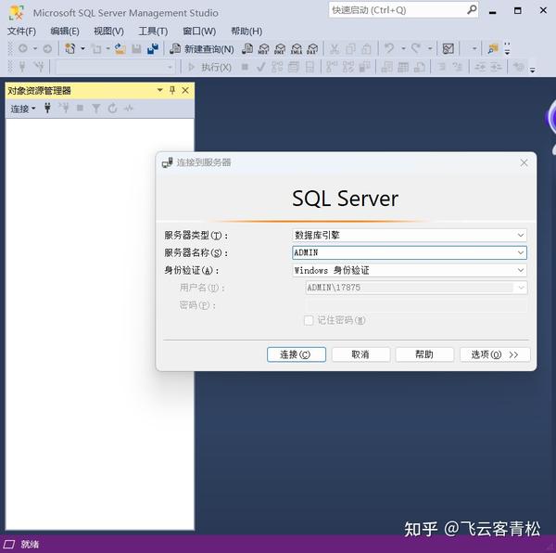This screenshot has width=556, height=553.
Task: Open the standard toolbar overflow options
Action: [507, 48]
